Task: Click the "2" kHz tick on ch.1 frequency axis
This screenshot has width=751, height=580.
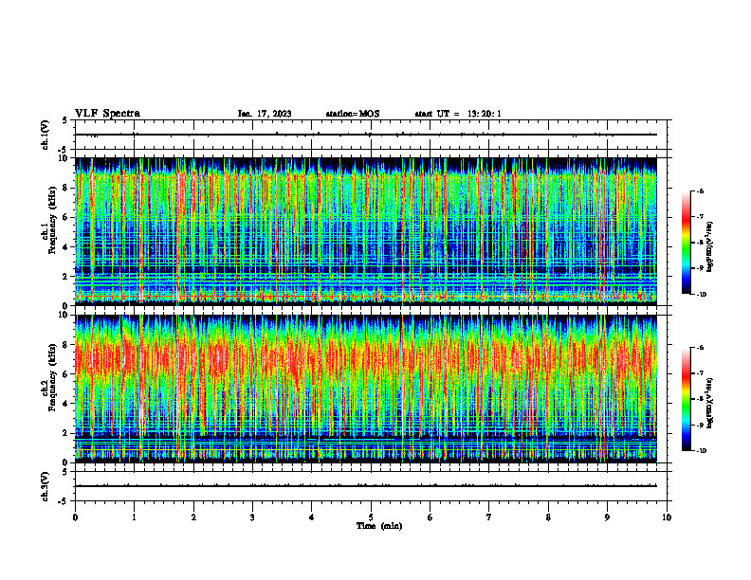Action: [67, 277]
